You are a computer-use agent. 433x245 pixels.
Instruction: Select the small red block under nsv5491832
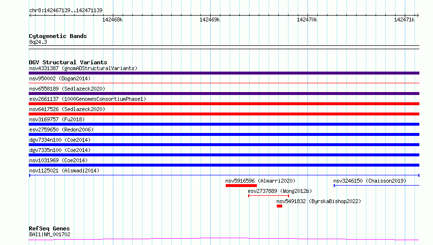coord(279,206)
